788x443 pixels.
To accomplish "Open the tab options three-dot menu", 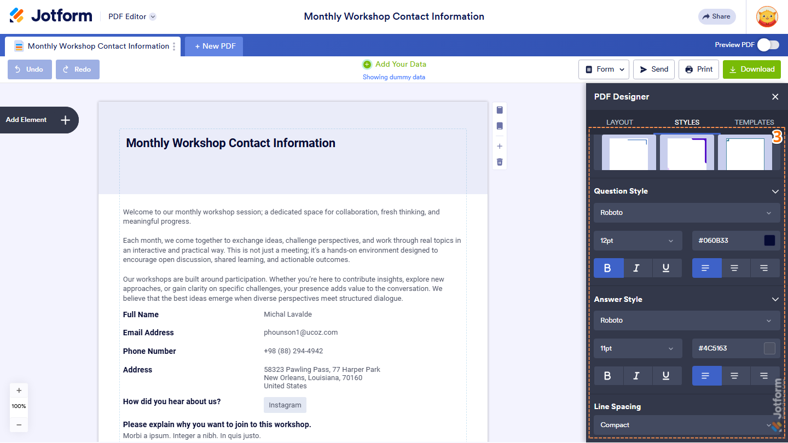I will [x=175, y=46].
